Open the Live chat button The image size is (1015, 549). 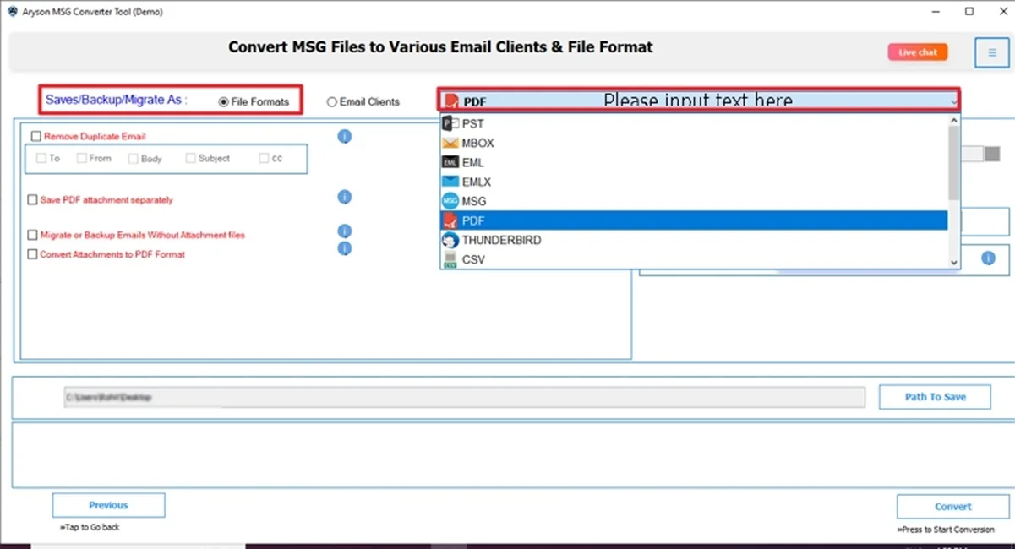[918, 52]
